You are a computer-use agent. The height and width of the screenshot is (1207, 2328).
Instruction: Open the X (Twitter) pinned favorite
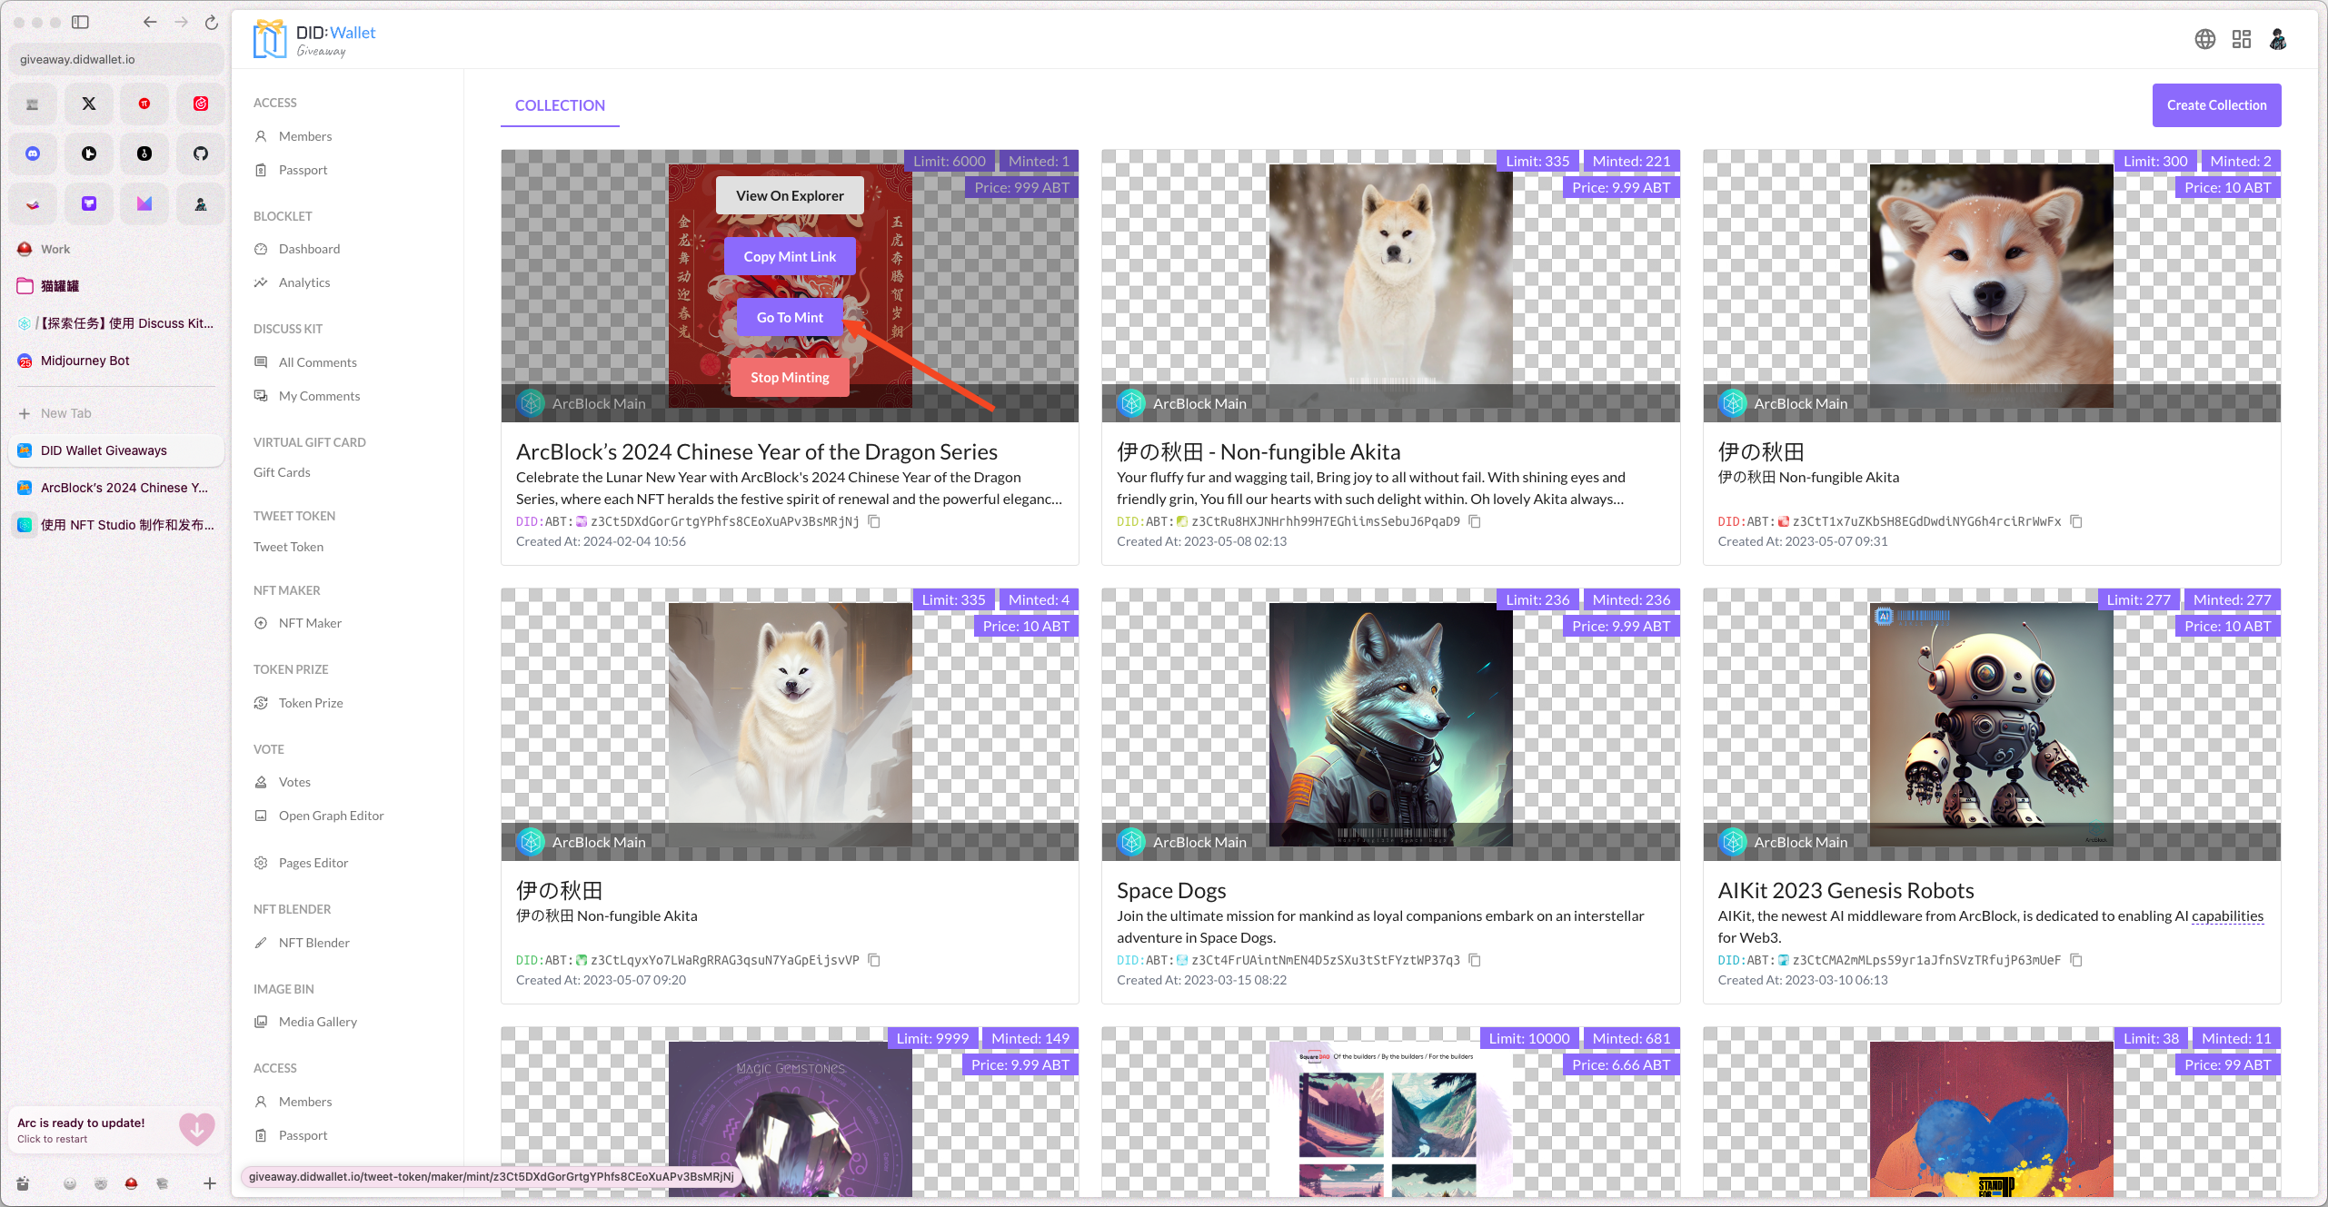(89, 104)
